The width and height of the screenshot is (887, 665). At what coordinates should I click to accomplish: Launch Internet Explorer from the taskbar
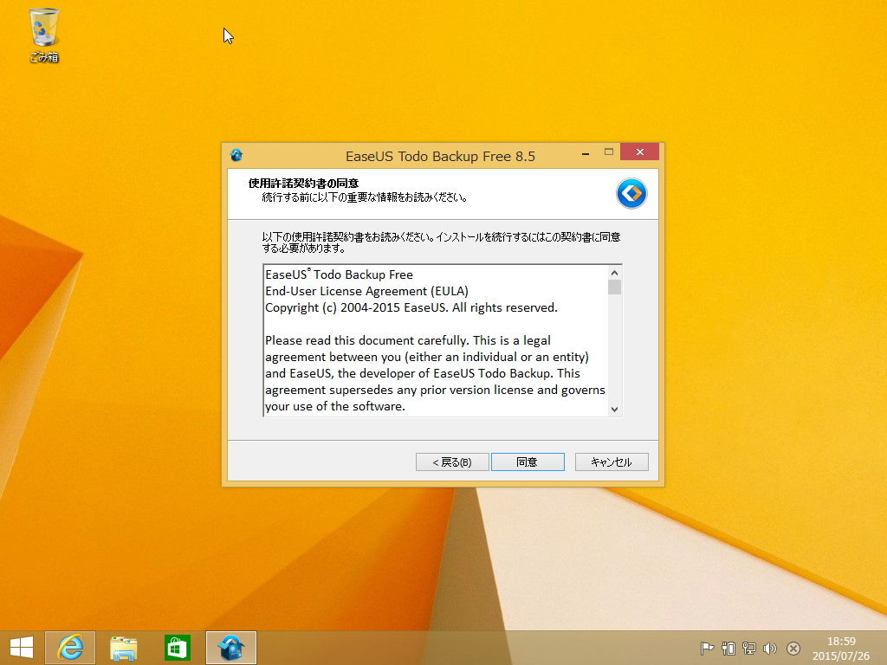(x=70, y=648)
